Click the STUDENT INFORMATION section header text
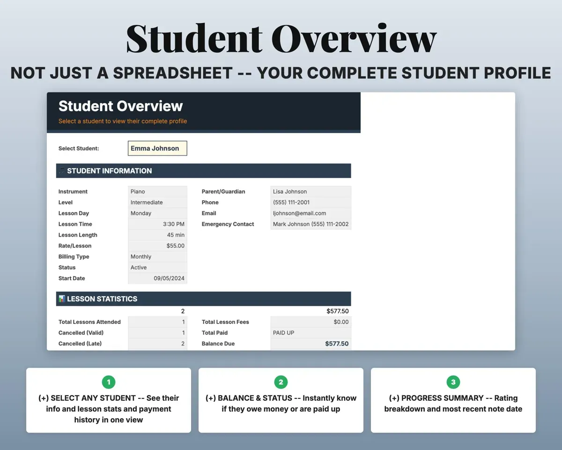This screenshot has height=450, width=562. click(110, 171)
